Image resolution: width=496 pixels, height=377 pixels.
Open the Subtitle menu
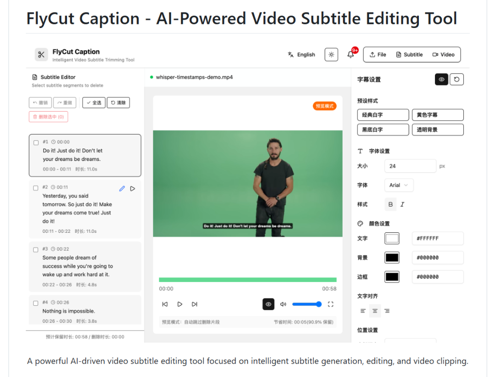pos(409,55)
